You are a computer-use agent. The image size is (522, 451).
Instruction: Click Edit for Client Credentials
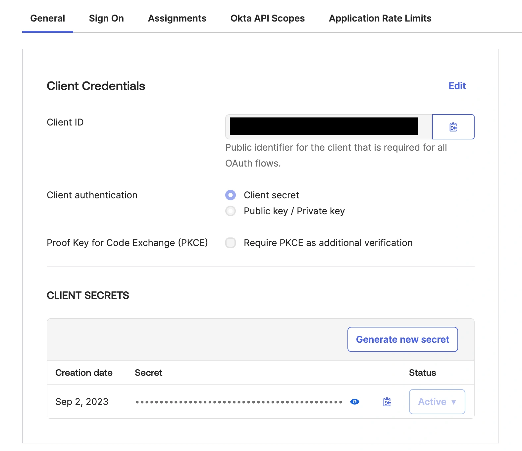(457, 86)
